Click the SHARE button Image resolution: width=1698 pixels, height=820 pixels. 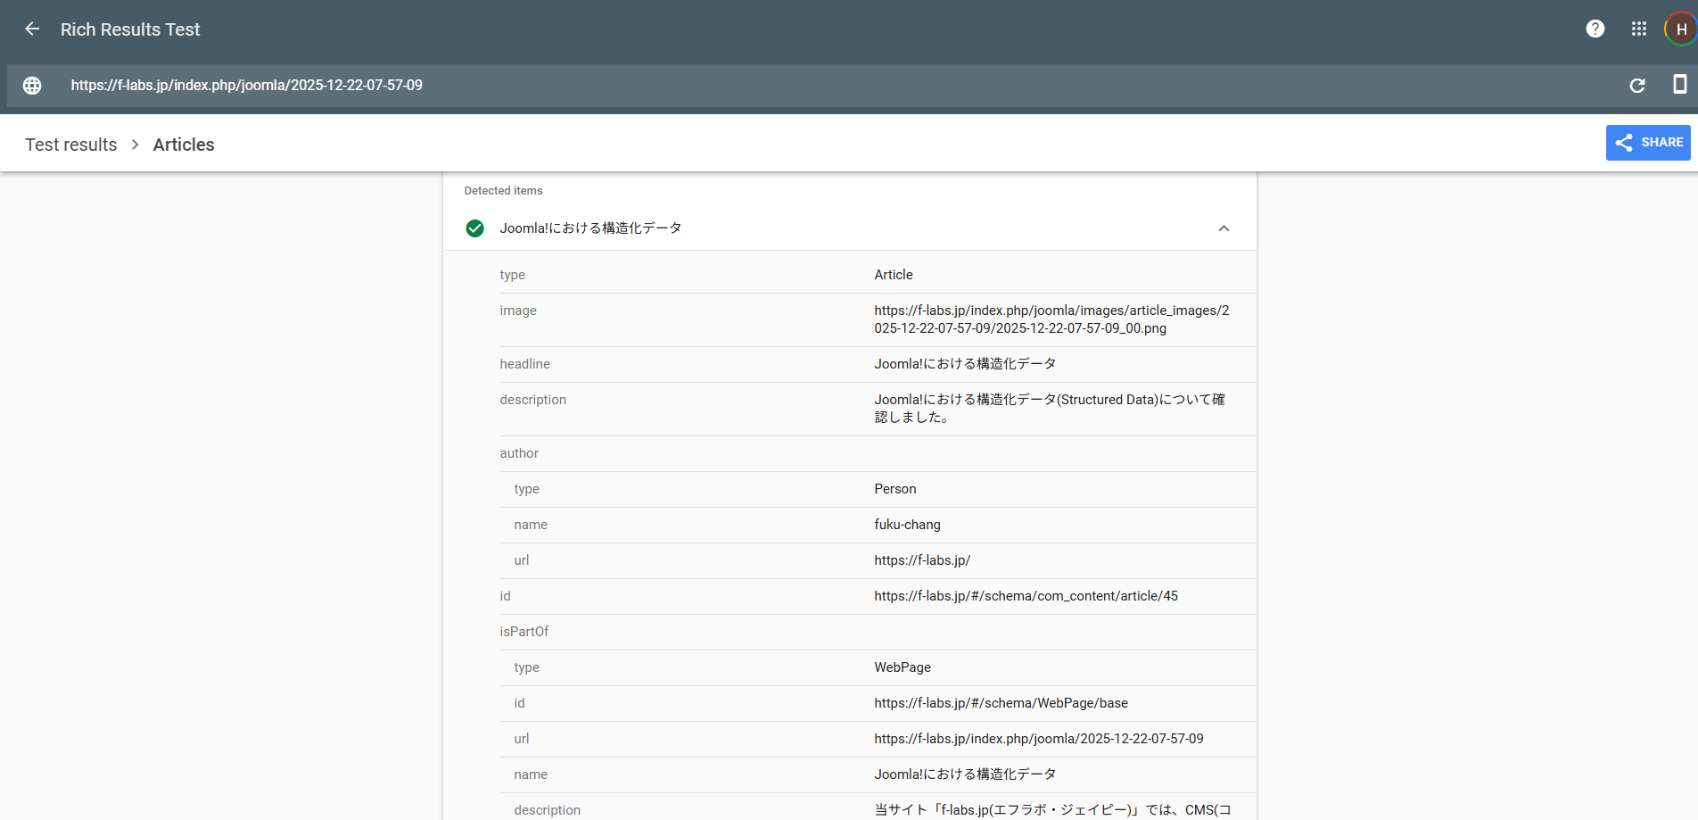click(x=1647, y=143)
